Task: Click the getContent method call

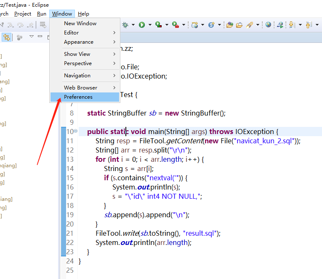Action: click(x=184, y=141)
